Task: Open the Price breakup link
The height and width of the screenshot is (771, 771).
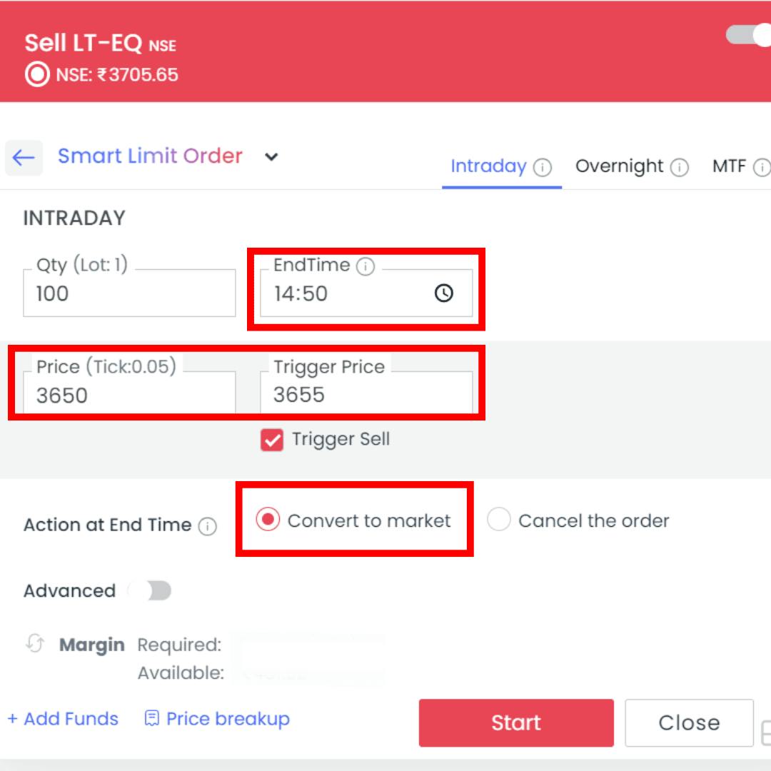Action: click(x=218, y=718)
